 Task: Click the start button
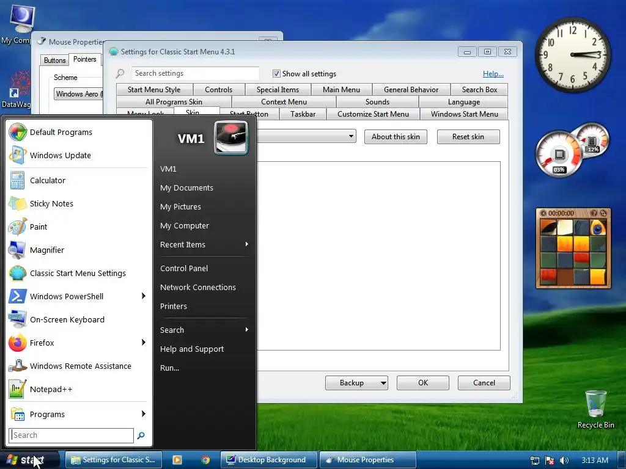(x=30, y=460)
